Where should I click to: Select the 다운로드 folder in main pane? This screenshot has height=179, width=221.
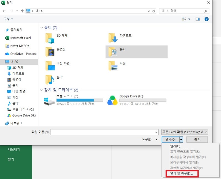point(136,38)
